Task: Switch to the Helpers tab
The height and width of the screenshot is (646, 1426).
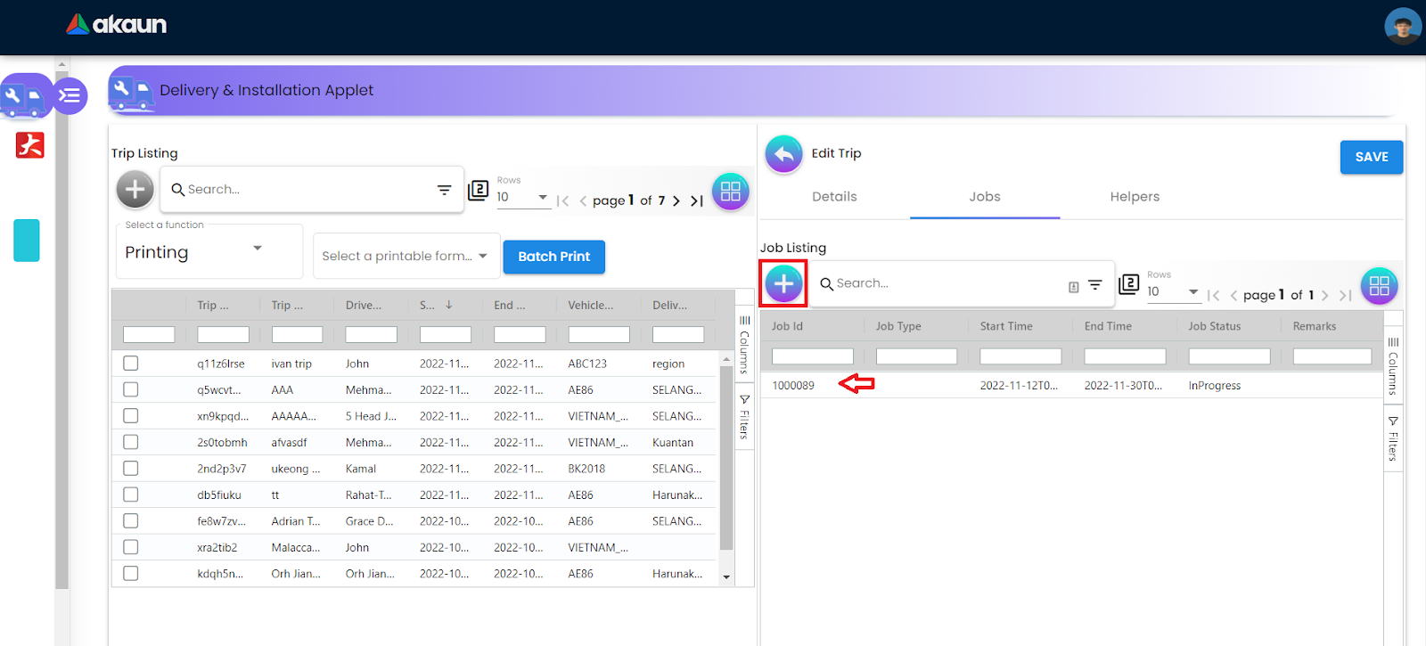Action: (x=1135, y=197)
